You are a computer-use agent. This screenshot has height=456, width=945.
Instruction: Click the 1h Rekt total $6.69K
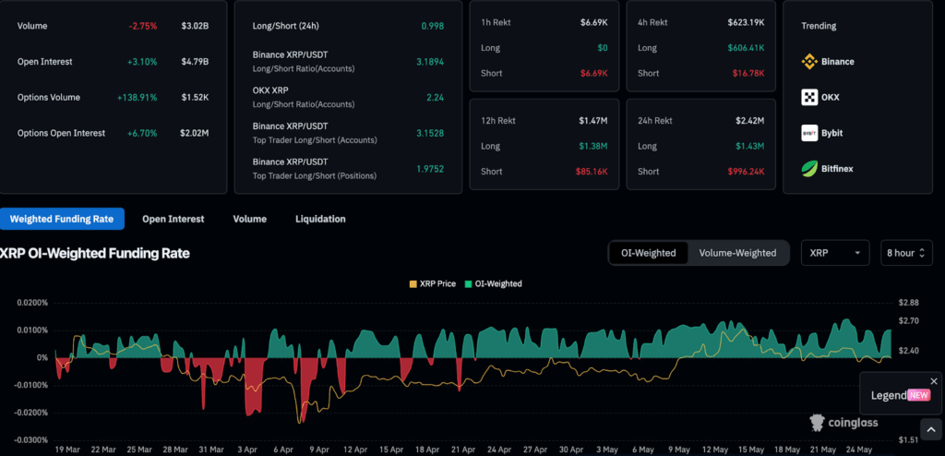click(x=593, y=22)
